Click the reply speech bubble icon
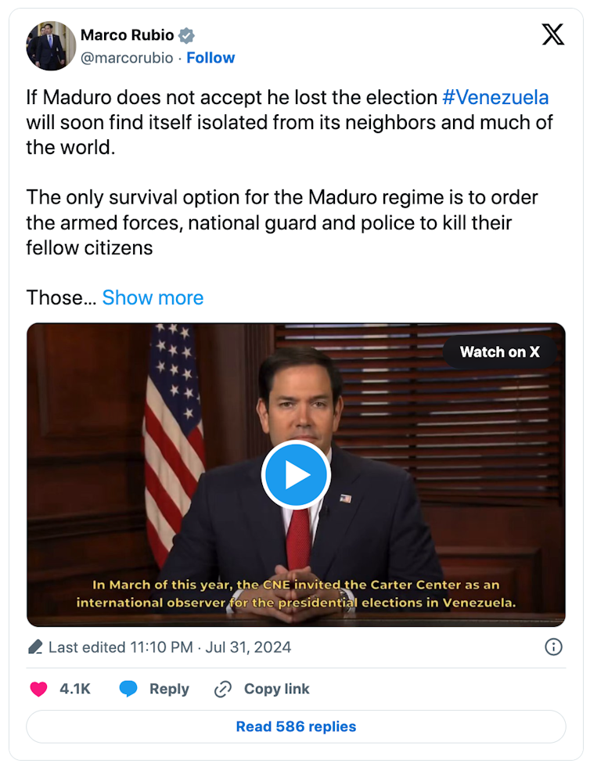590x767 pixels. pos(128,689)
